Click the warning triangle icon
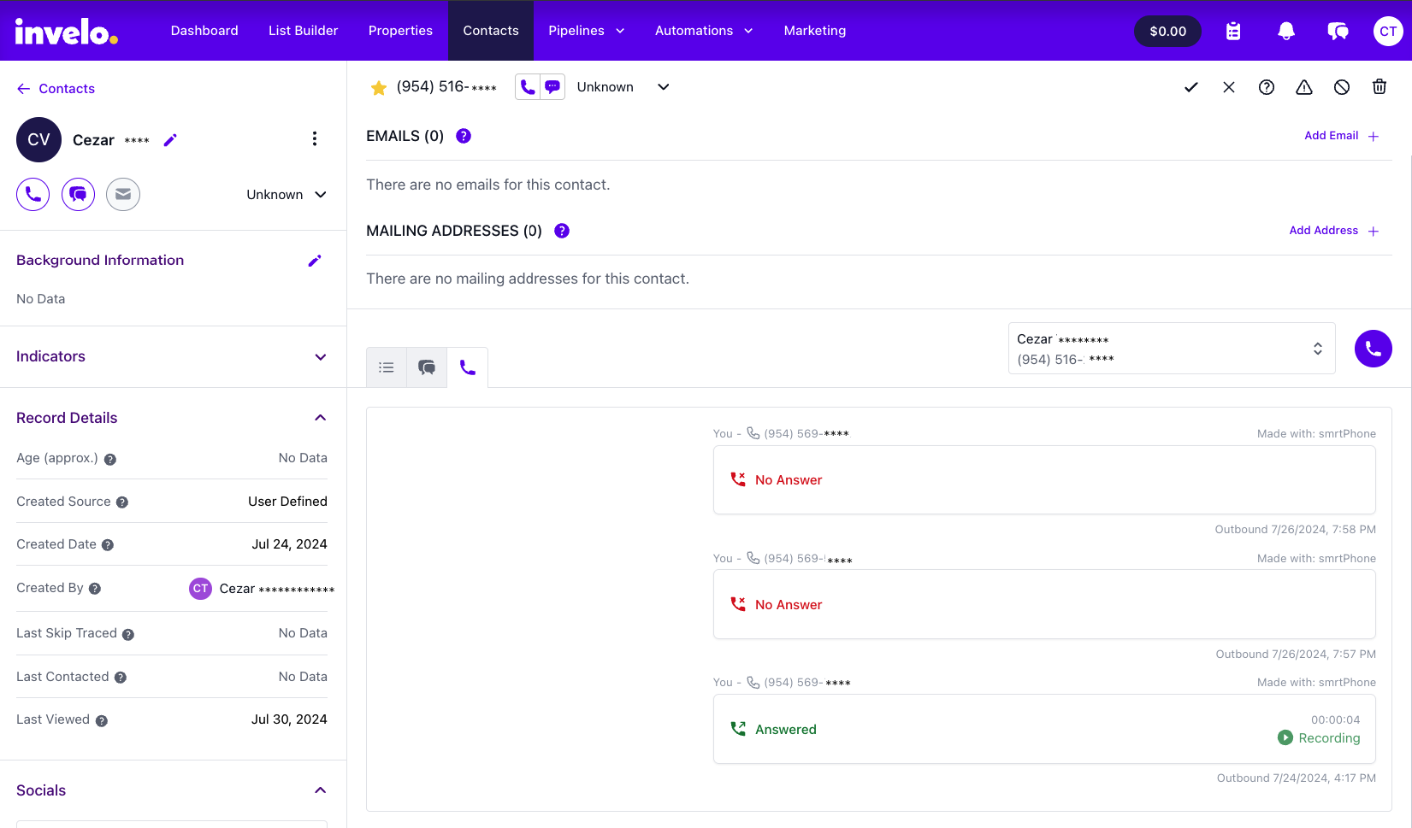Viewport: 1412px width, 828px height. click(x=1303, y=87)
